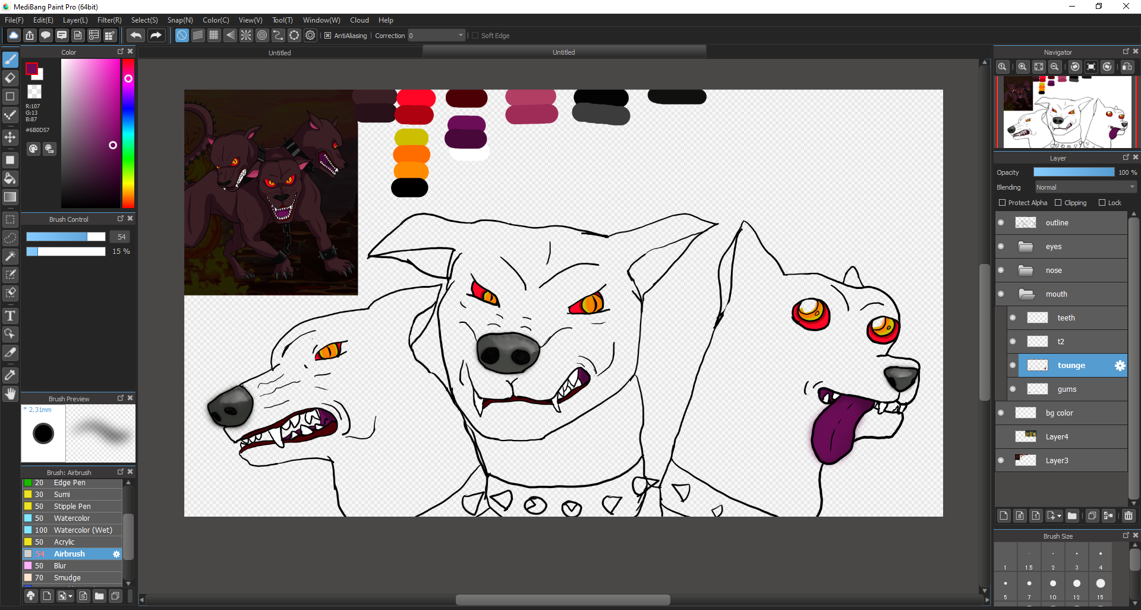The width and height of the screenshot is (1141, 610).
Task: Turn snap off icon in toolbar
Action: point(182,36)
